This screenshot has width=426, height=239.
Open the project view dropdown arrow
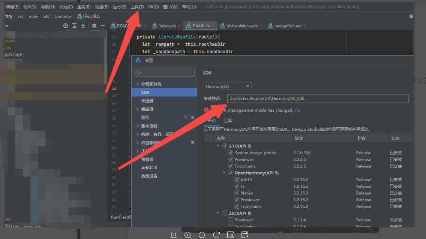click(x=7, y=26)
